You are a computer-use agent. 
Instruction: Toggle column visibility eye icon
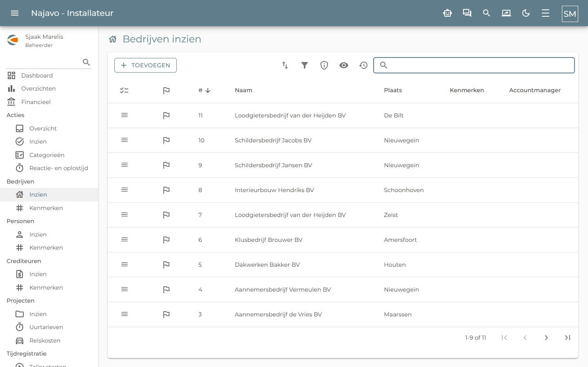point(344,65)
